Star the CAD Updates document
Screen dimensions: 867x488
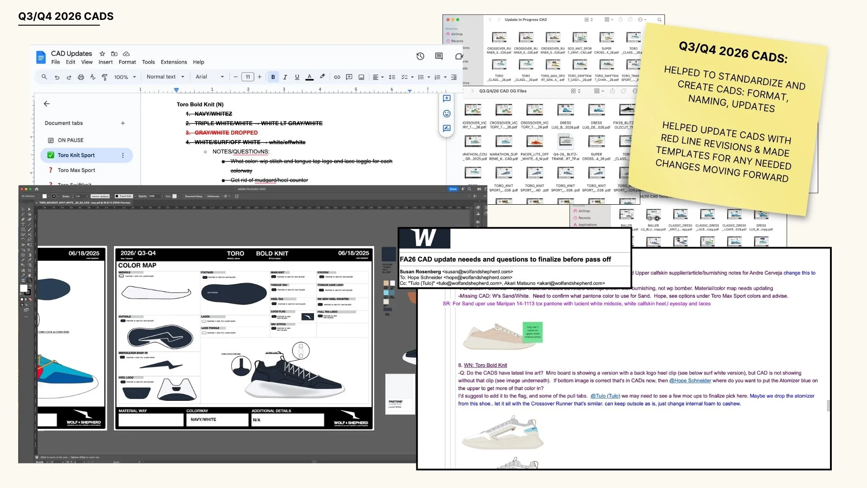[x=102, y=53]
